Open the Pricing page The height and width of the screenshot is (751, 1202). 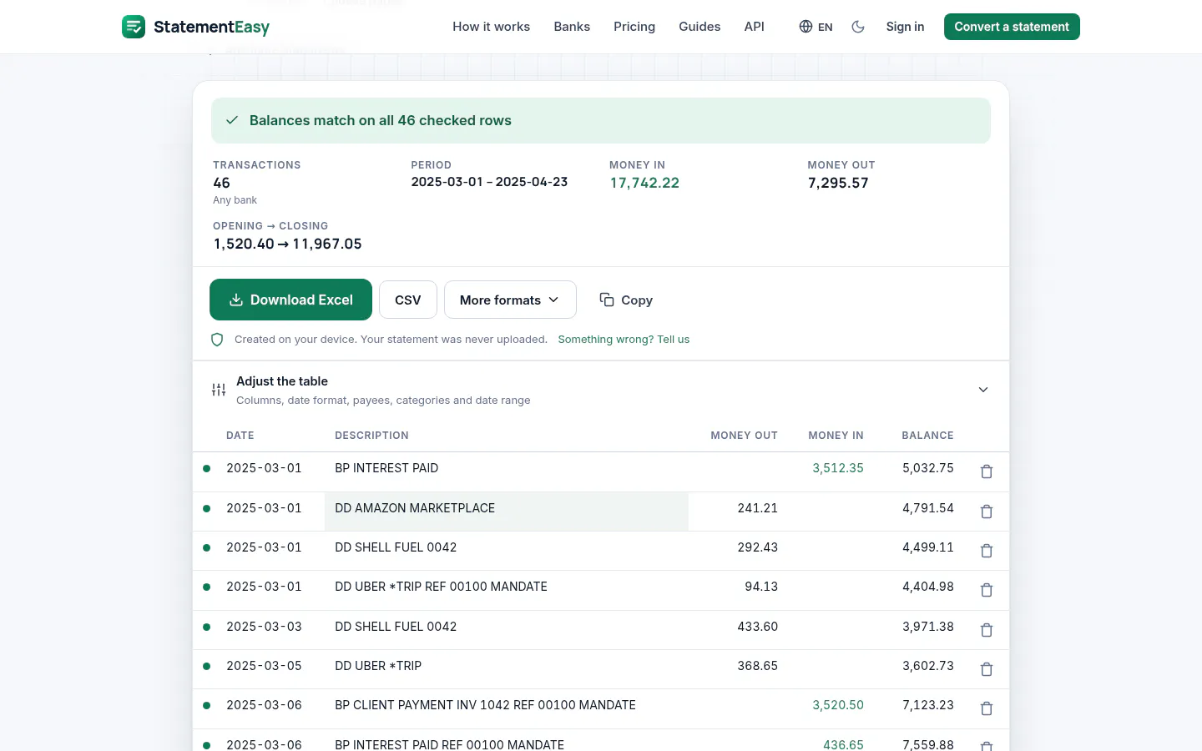coord(634,27)
